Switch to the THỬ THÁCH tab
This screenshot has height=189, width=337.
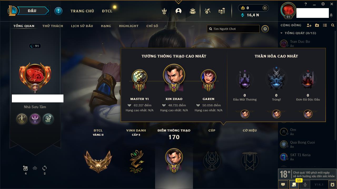coord(53,26)
